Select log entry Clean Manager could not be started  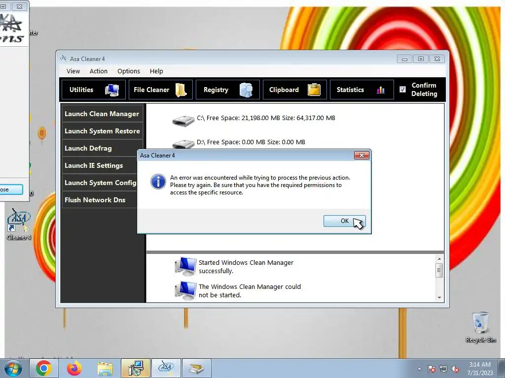(250, 291)
